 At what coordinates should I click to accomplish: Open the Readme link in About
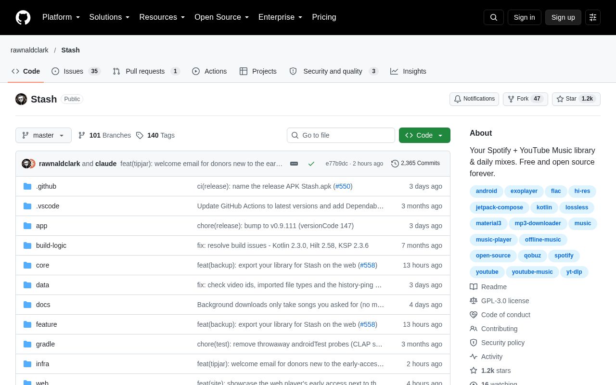488,287
